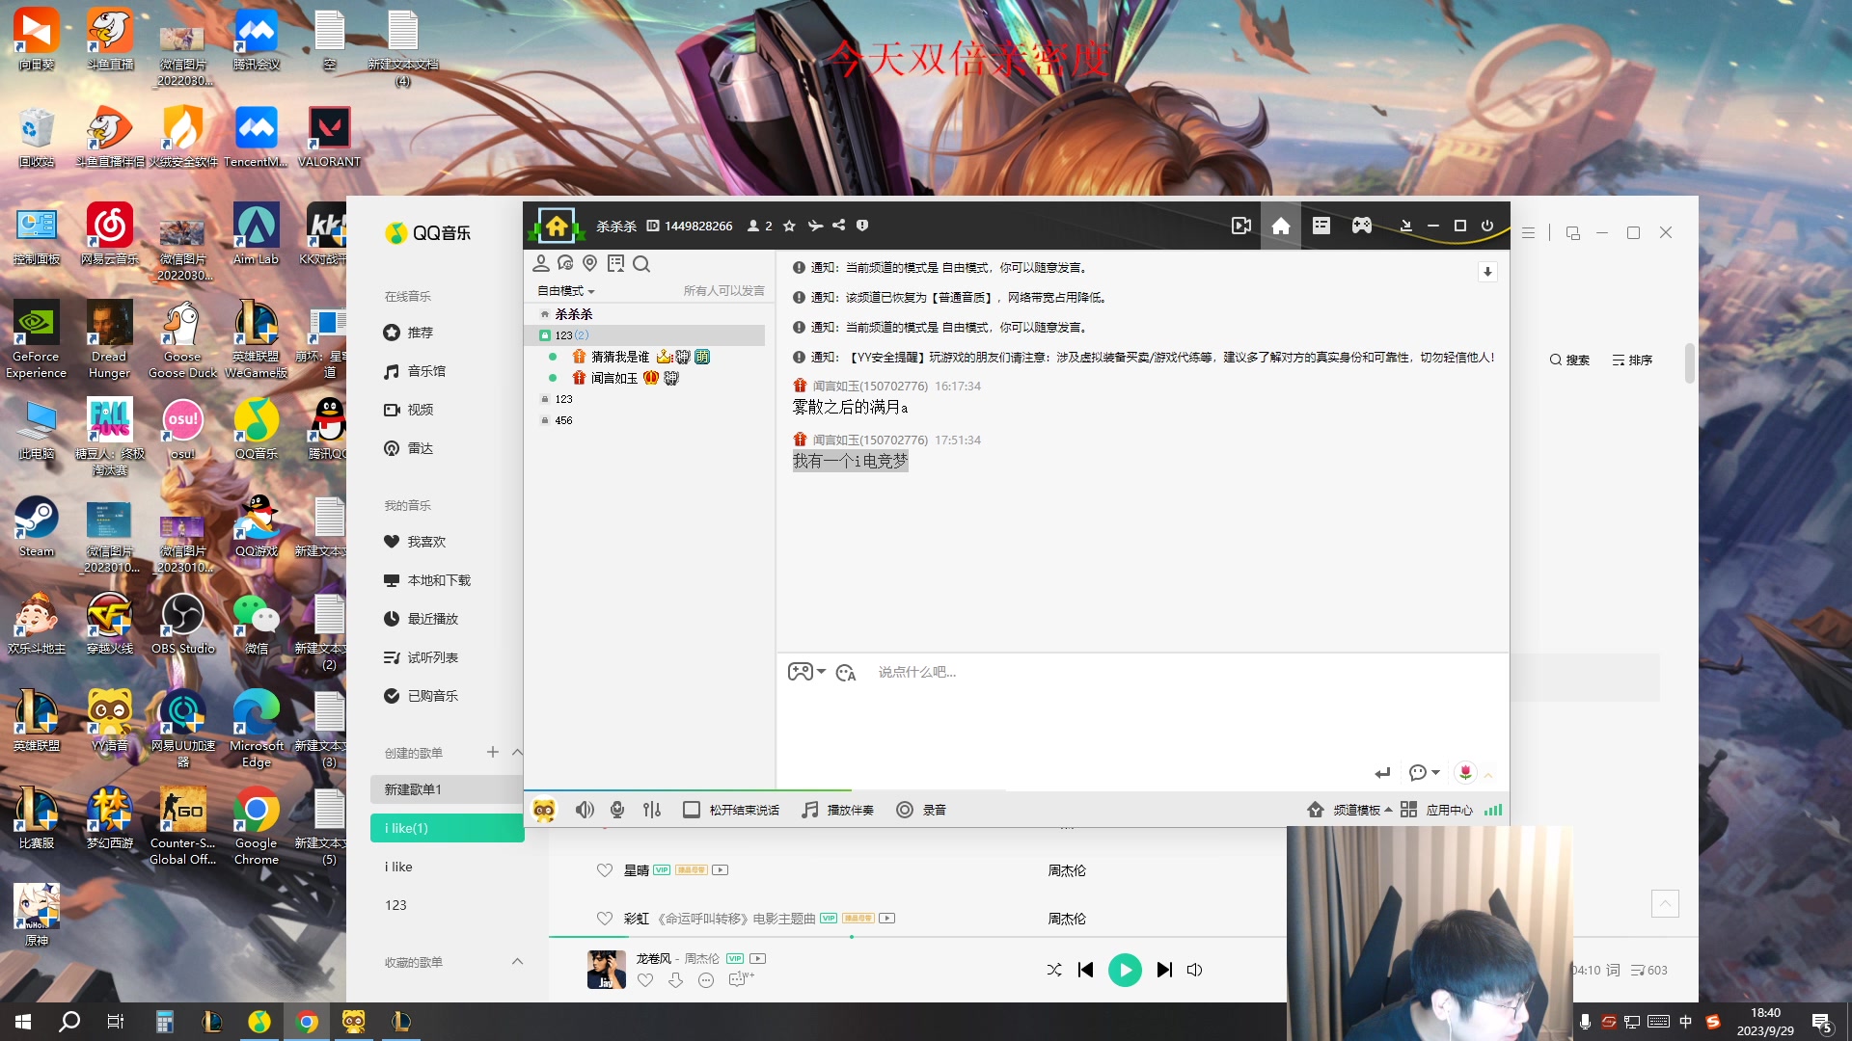
Task: Open 最近播放 list
Action: point(421,619)
